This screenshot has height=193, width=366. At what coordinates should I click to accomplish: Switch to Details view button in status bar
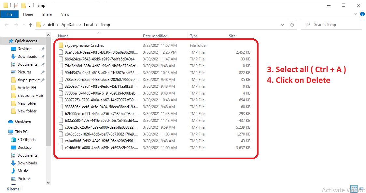pos(354,188)
